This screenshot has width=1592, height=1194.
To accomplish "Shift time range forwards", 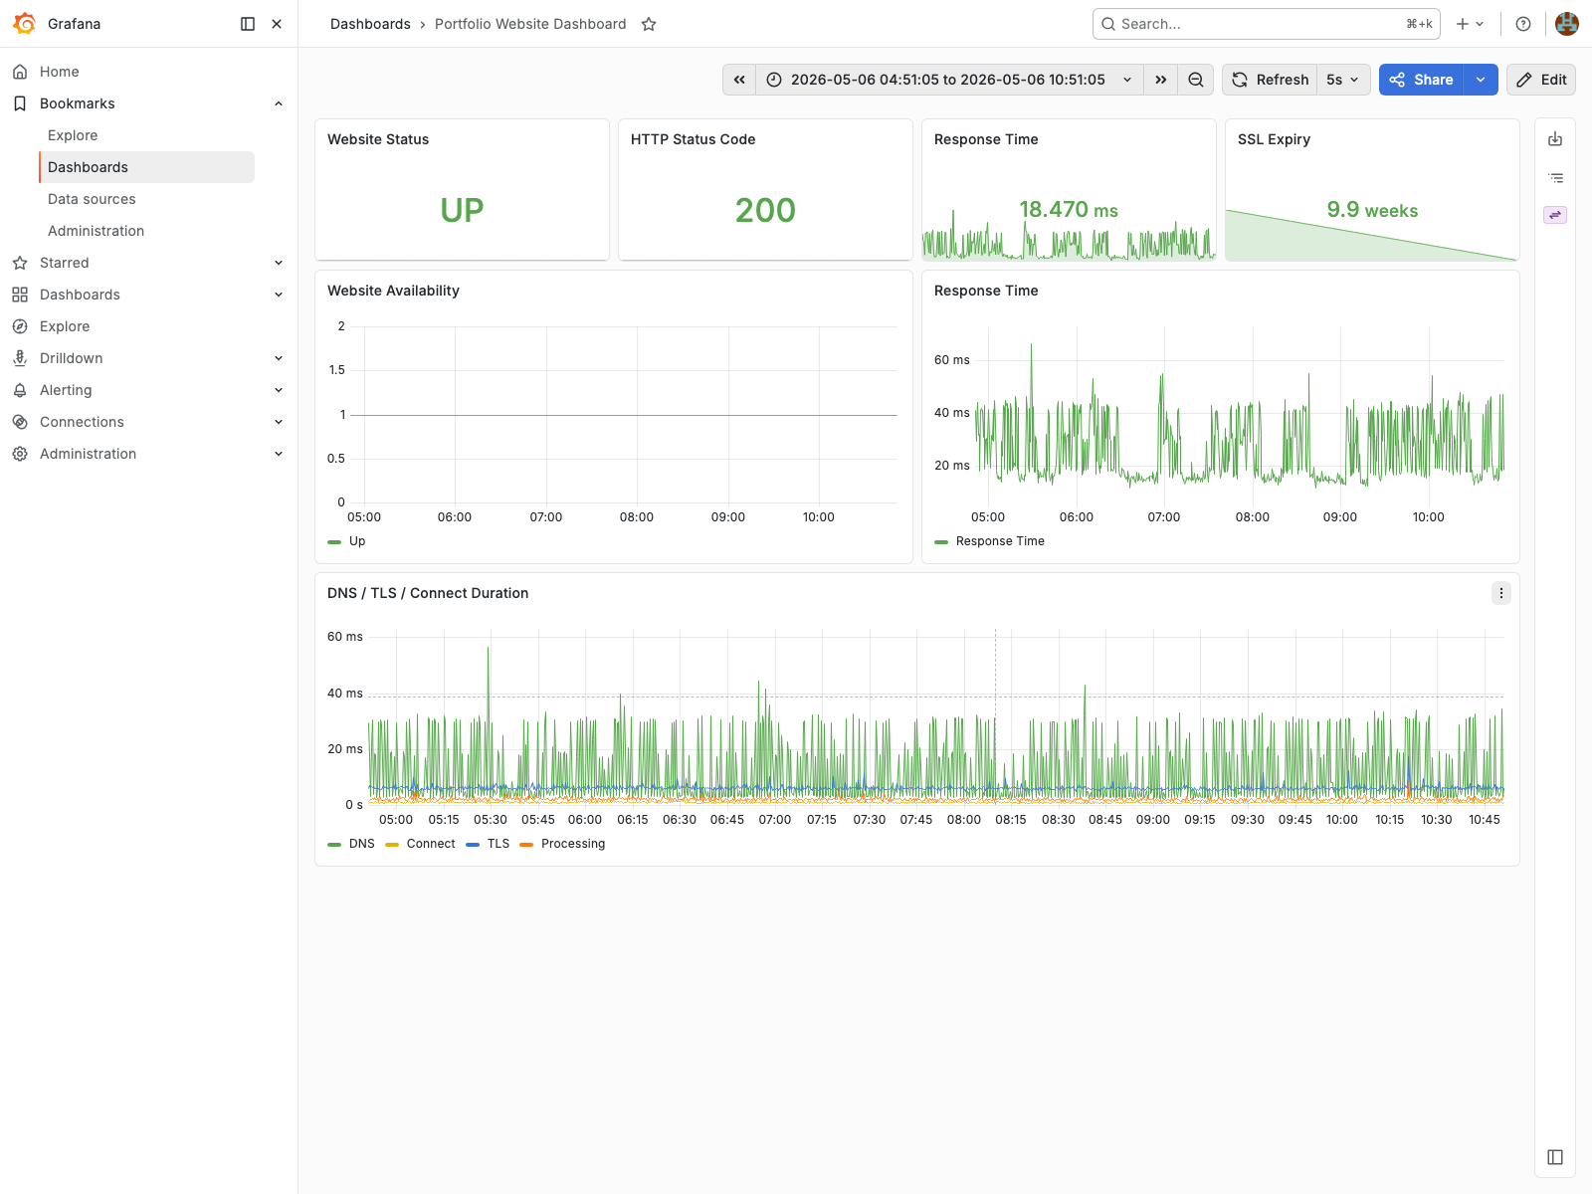I will [1161, 80].
